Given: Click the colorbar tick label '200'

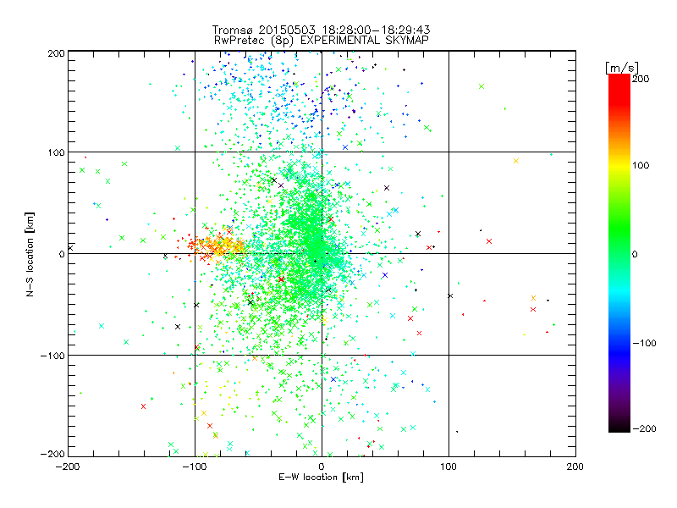Looking at the screenshot, I should (641, 79).
